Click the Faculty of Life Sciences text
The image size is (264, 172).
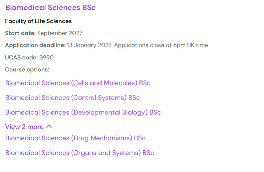(x=38, y=21)
